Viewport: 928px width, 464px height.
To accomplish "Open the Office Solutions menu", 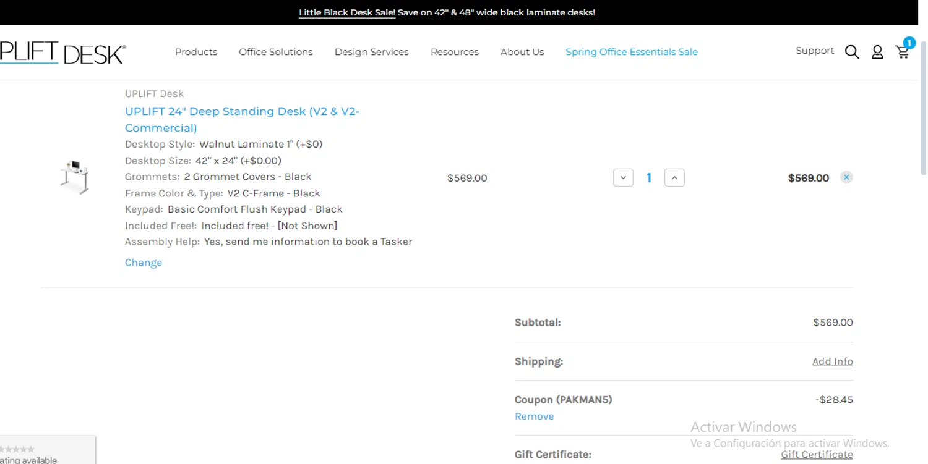I will [x=276, y=52].
